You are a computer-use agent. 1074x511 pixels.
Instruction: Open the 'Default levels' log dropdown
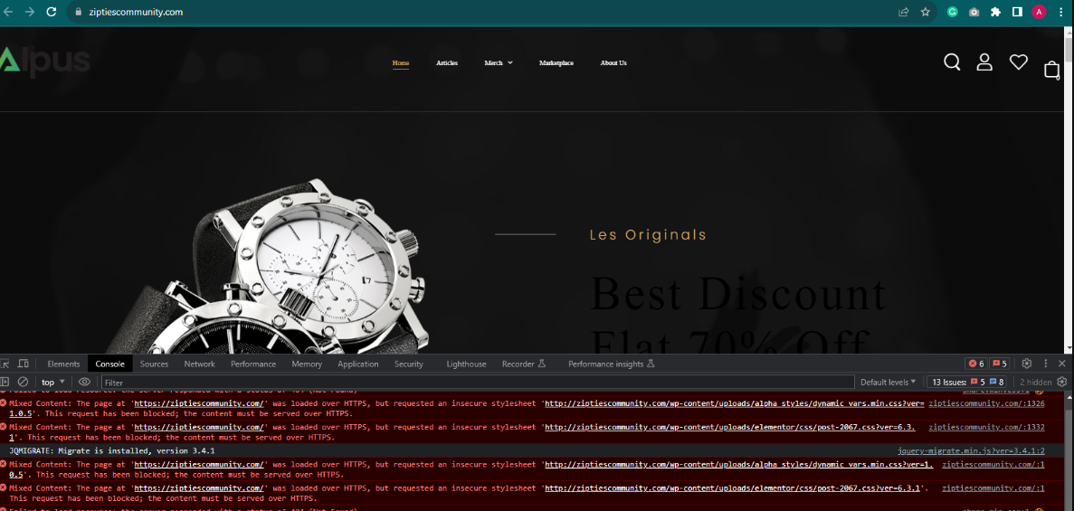pyautogui.click(x=888, y=383)
